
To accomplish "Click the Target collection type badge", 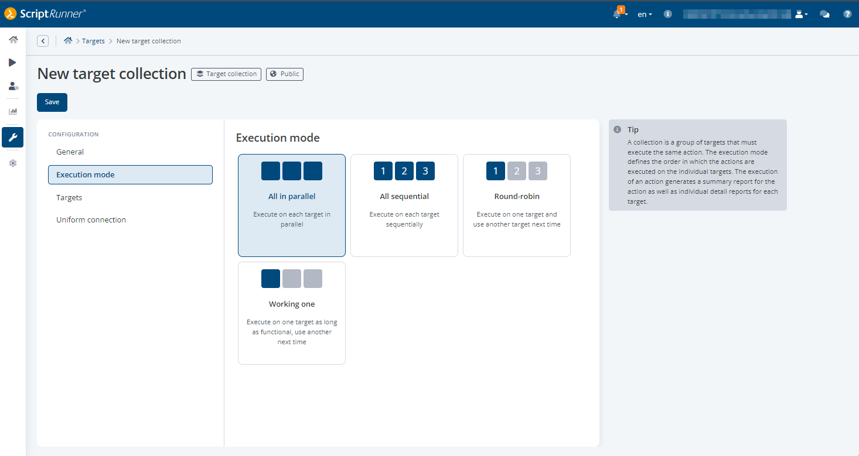I will click(x=226, y=74).
